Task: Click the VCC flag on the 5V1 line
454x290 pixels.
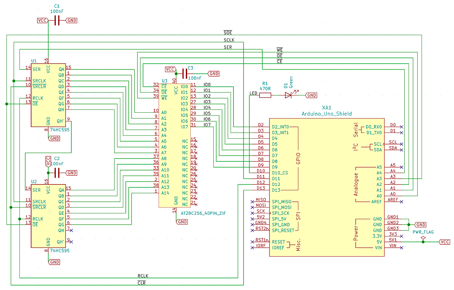Action: point(445,242)
